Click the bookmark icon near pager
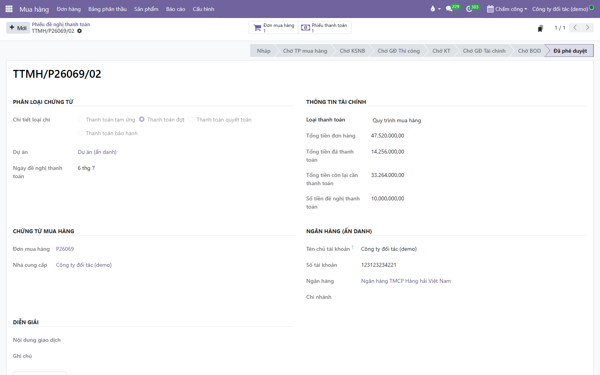This screenshot has width=600, height=375. pos(541,28)
